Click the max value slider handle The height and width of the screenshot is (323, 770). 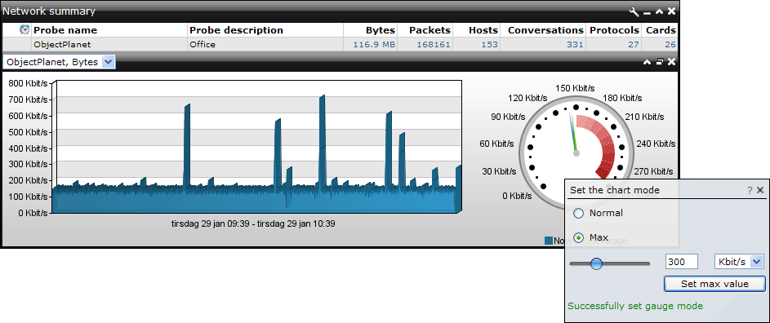[596, 263]
